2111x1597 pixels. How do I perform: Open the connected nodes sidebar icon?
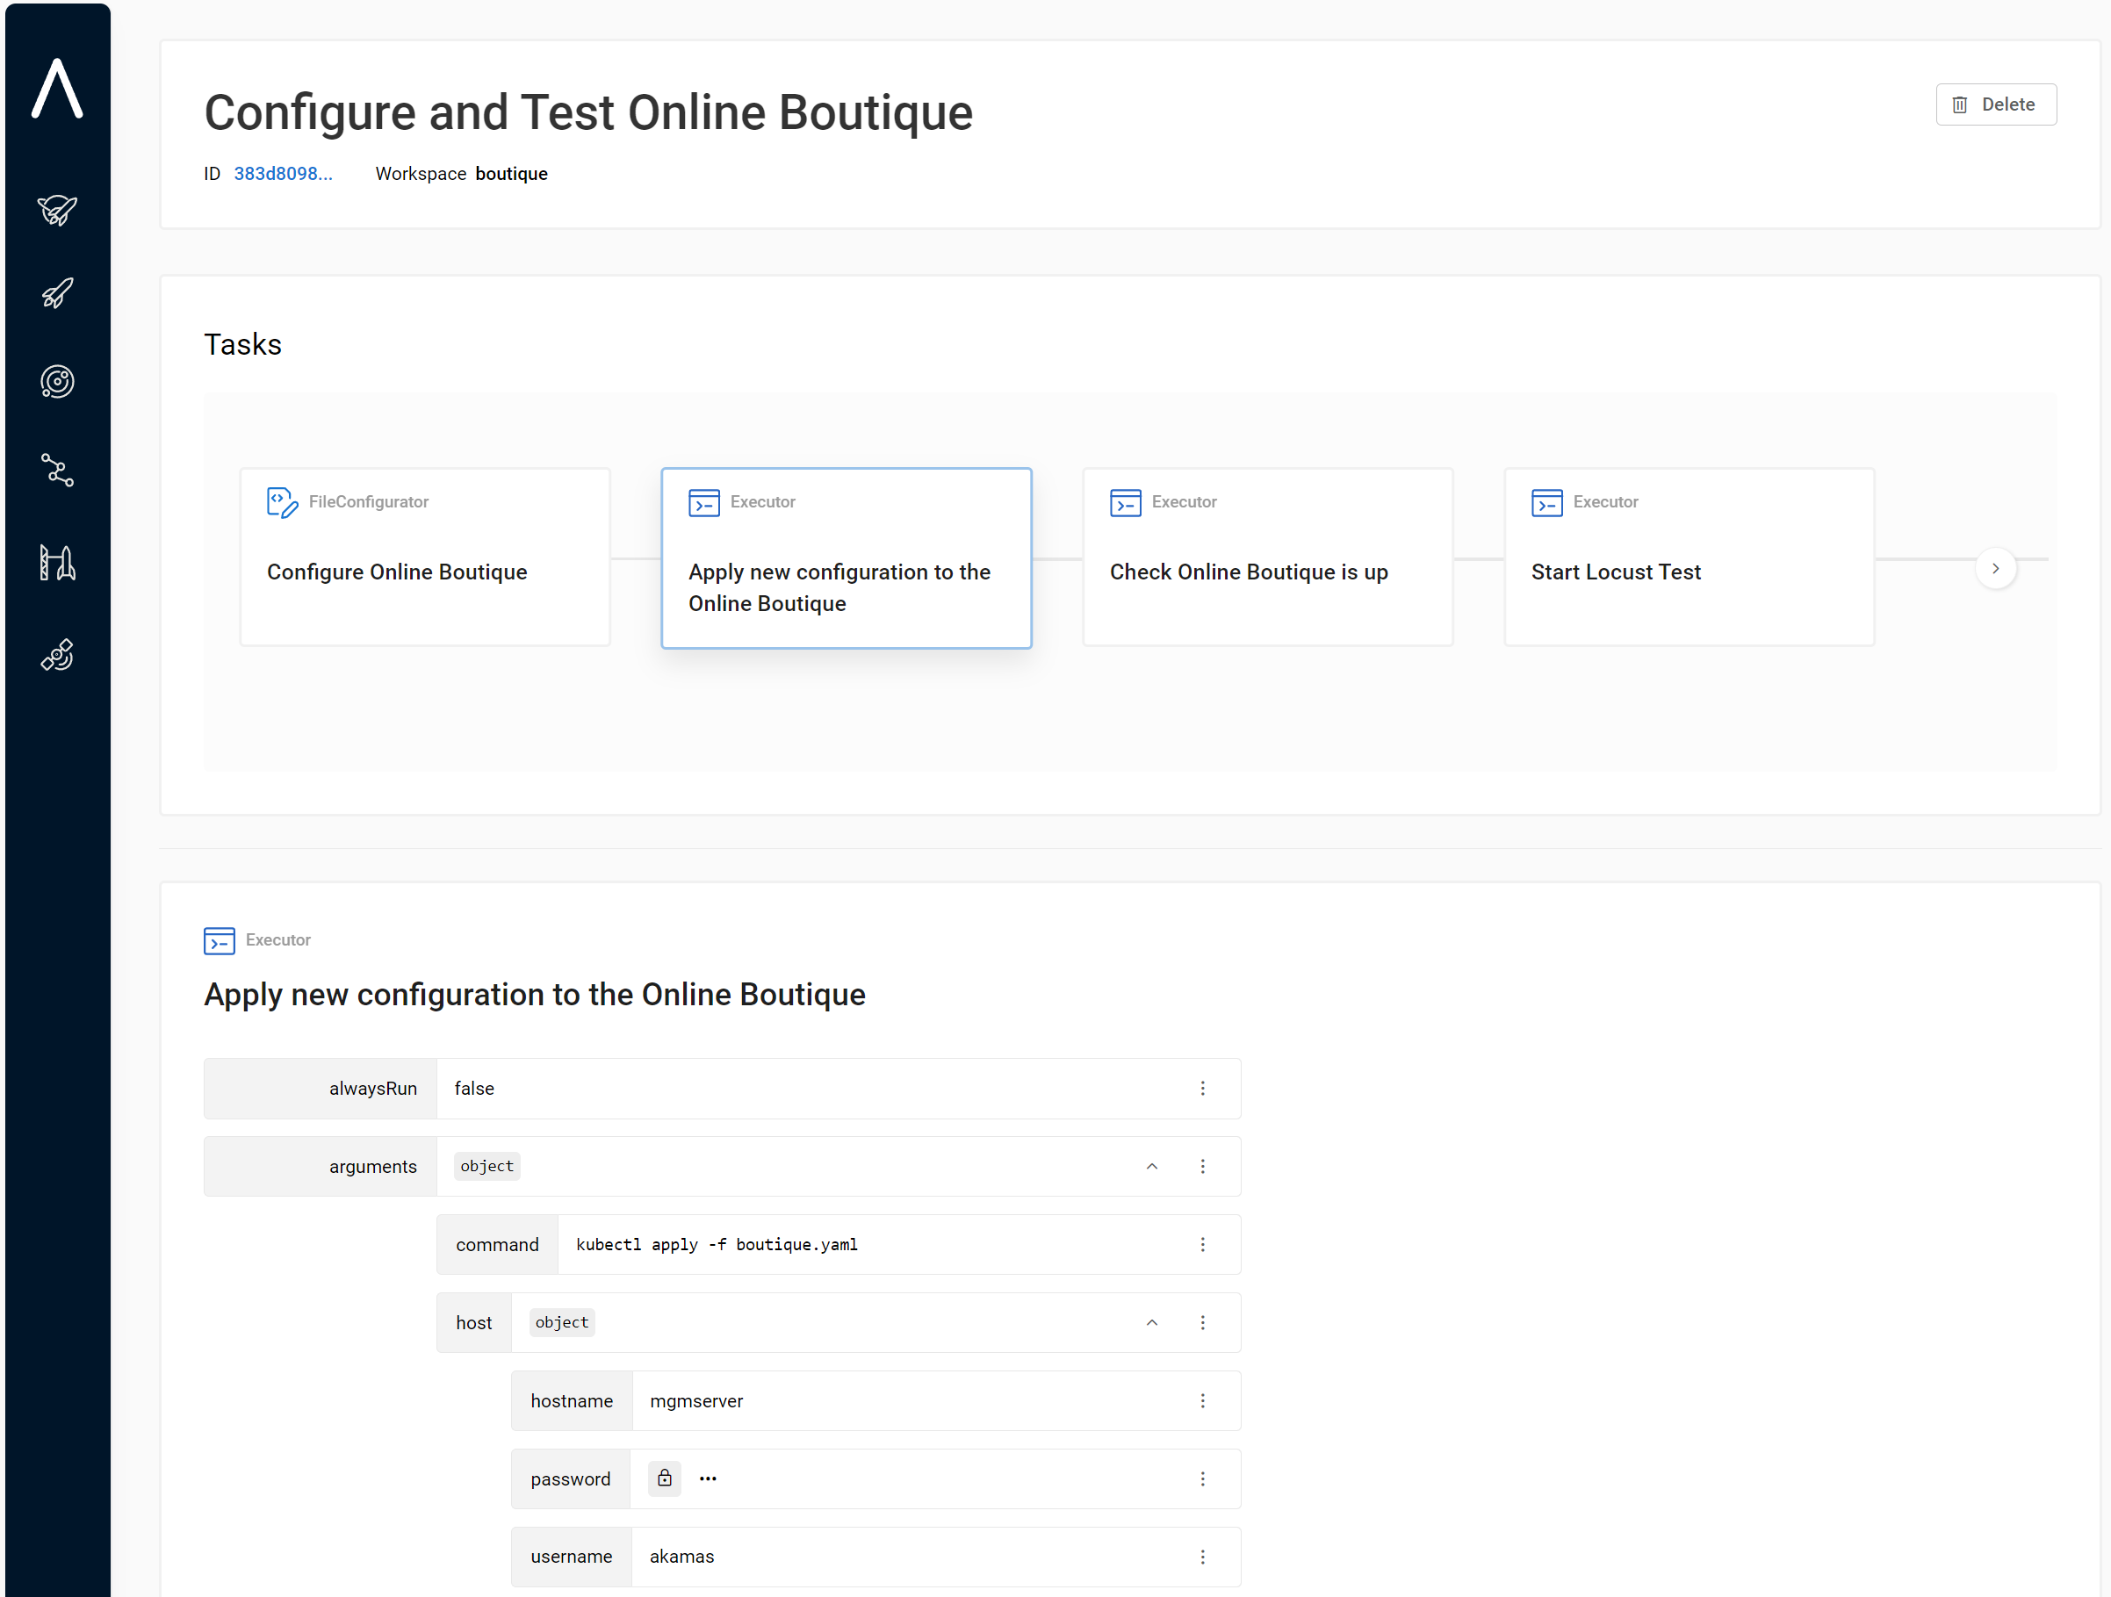tap(57, 471)
